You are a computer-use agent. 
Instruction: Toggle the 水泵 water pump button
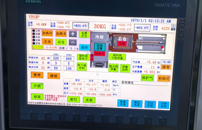(89, 100)
